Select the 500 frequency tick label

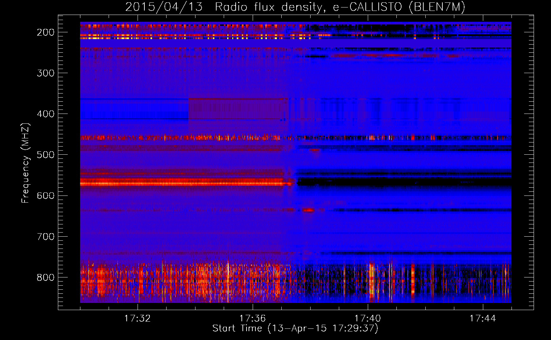46,155
